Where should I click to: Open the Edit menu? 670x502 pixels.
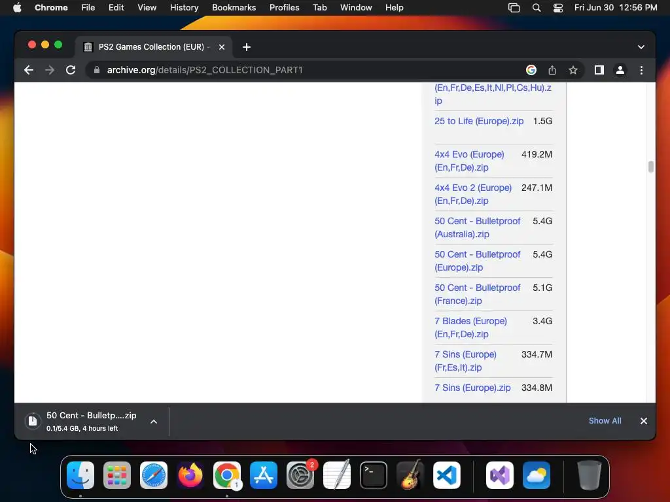point(116,8)
